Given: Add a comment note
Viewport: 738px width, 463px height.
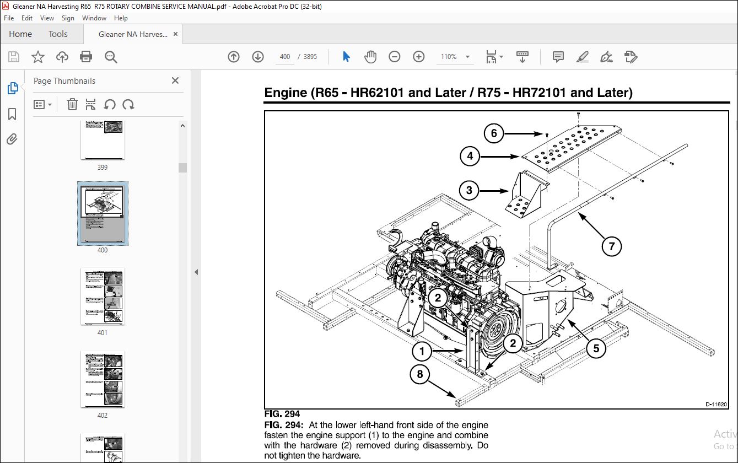Looking at the screenshot, I should (x=558, y=57).
